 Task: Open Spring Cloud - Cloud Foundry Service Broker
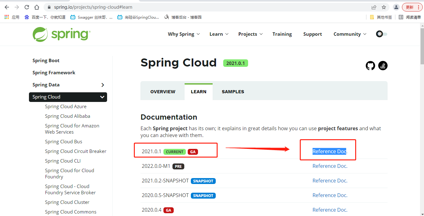[70, 190]
